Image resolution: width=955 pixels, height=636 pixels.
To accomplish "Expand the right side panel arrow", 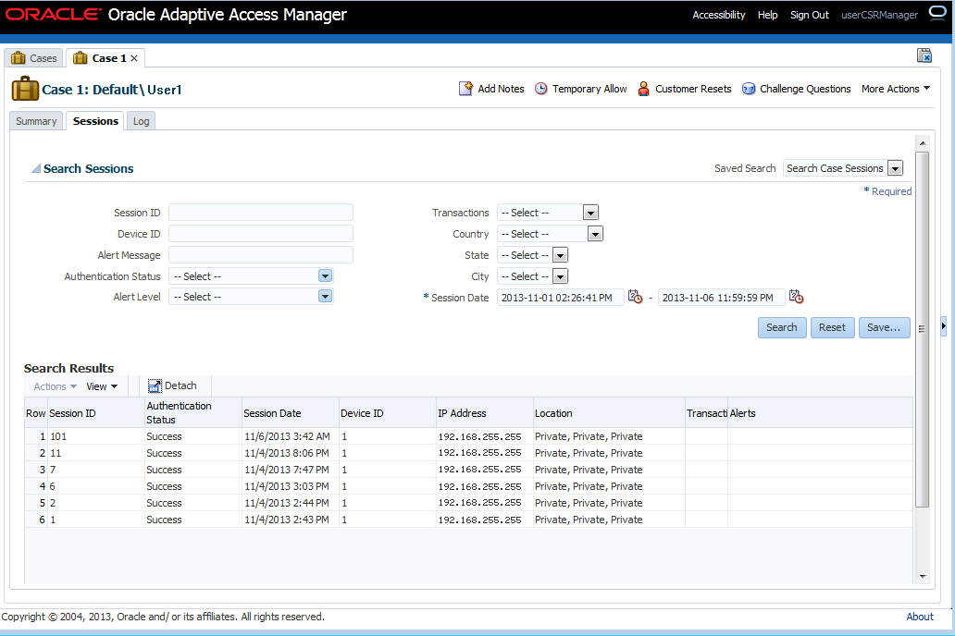I will click(943, 326).
